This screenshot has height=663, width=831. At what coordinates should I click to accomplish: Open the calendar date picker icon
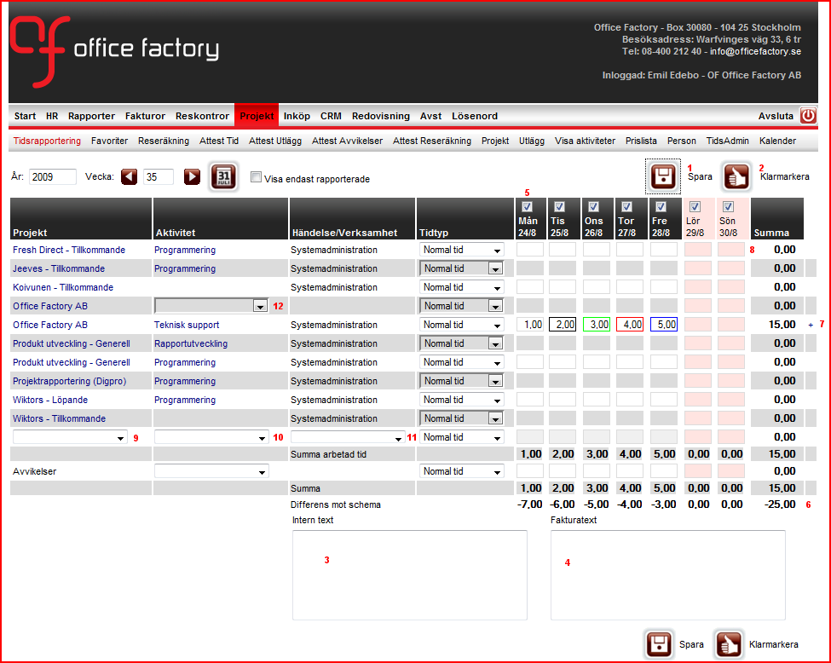[223, 176]
